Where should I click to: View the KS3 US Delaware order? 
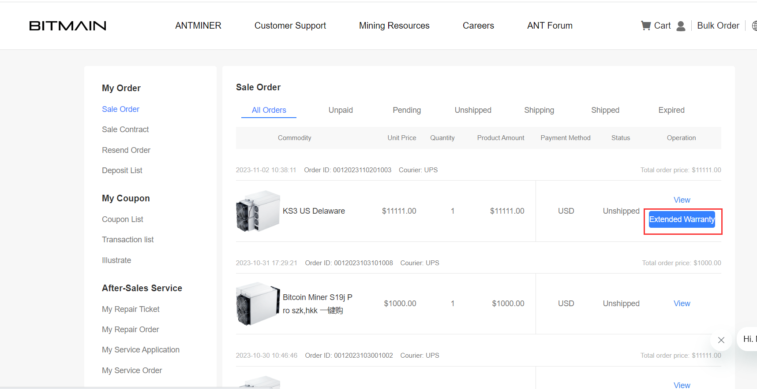click(x=682, y=200)
